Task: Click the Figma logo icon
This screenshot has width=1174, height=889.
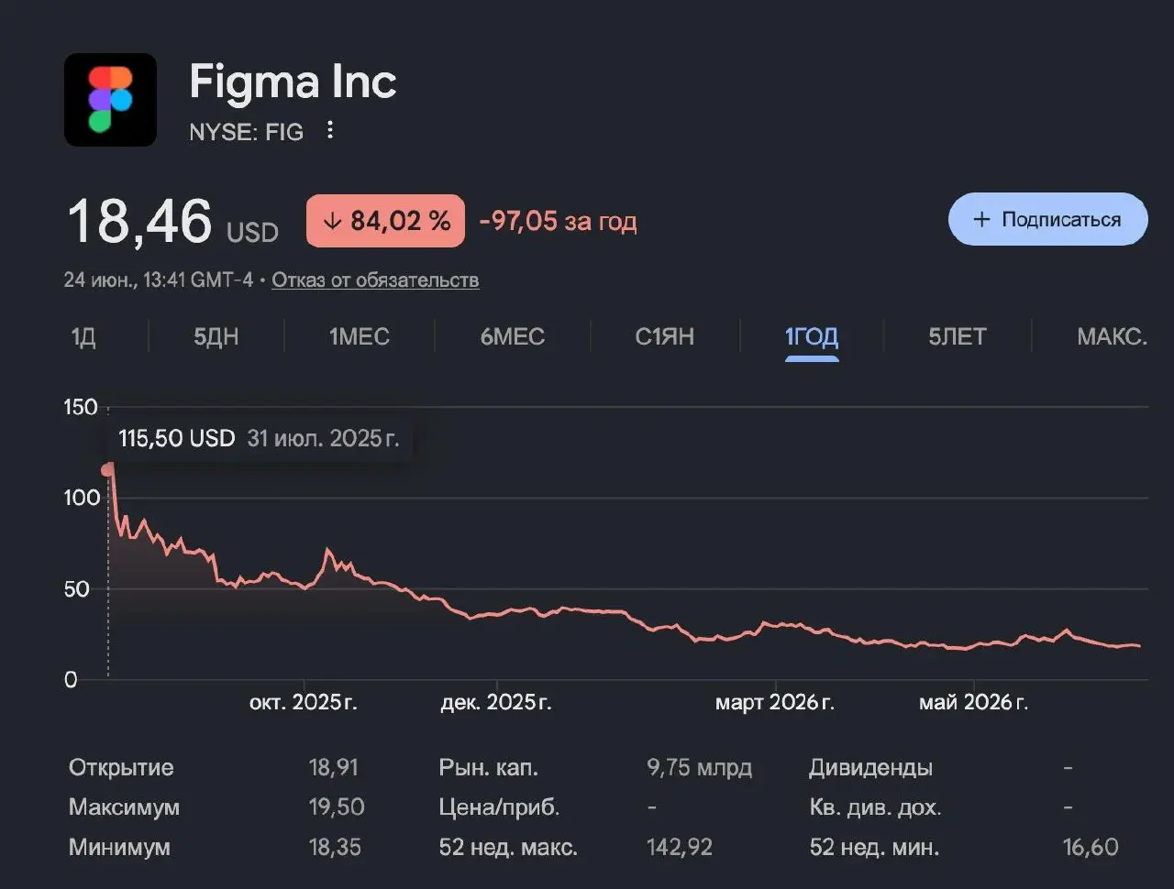Action: tap(110, 99)
